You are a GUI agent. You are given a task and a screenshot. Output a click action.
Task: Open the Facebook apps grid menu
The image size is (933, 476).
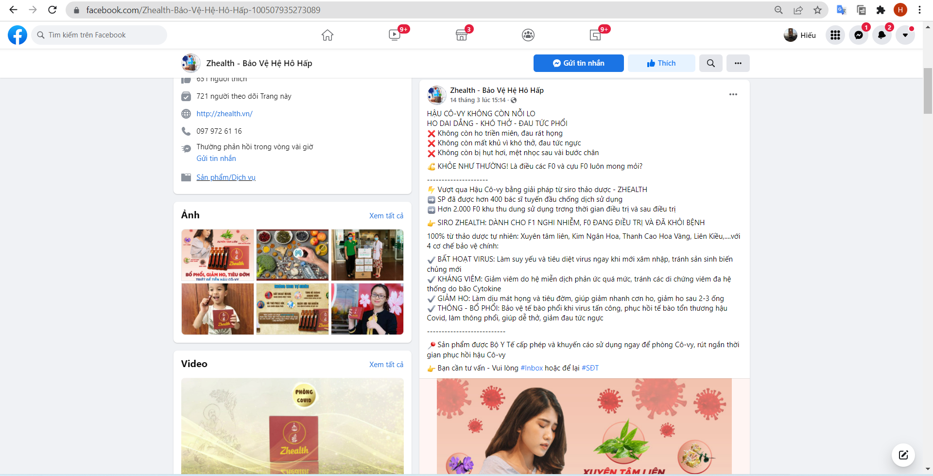pos(835,35)
